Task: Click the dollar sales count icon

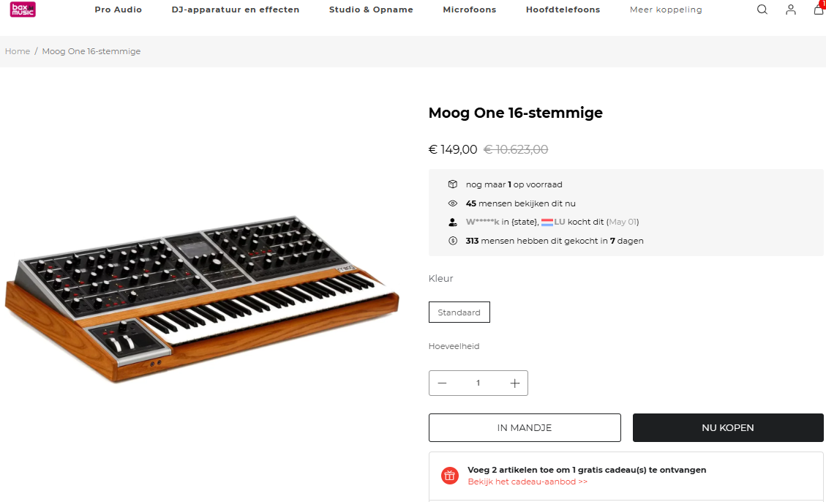Action: tap(453, 241)
